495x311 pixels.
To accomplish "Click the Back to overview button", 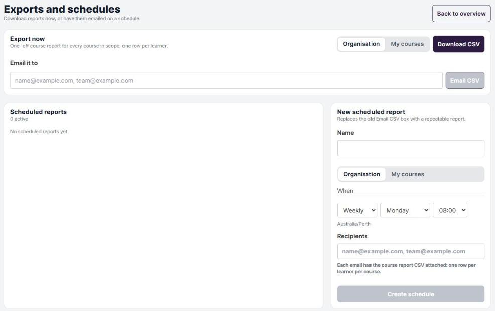I will tap(461, 14).
